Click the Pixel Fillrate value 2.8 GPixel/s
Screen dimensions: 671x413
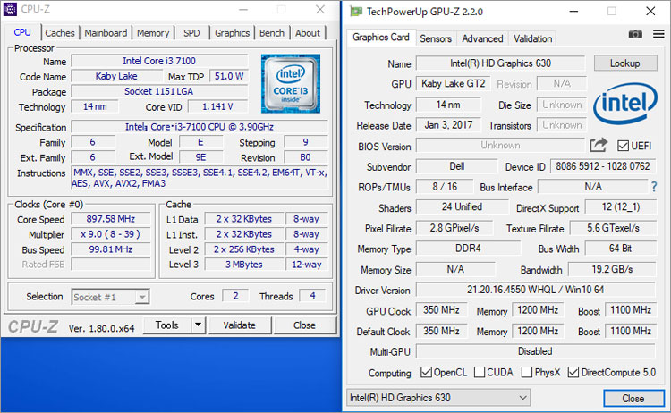454,228
